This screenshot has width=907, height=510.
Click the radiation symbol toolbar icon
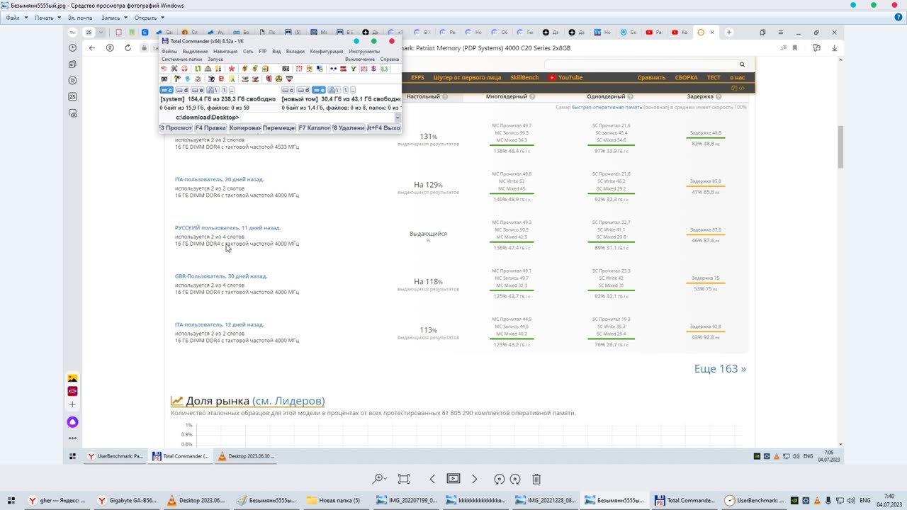[278, 79]
